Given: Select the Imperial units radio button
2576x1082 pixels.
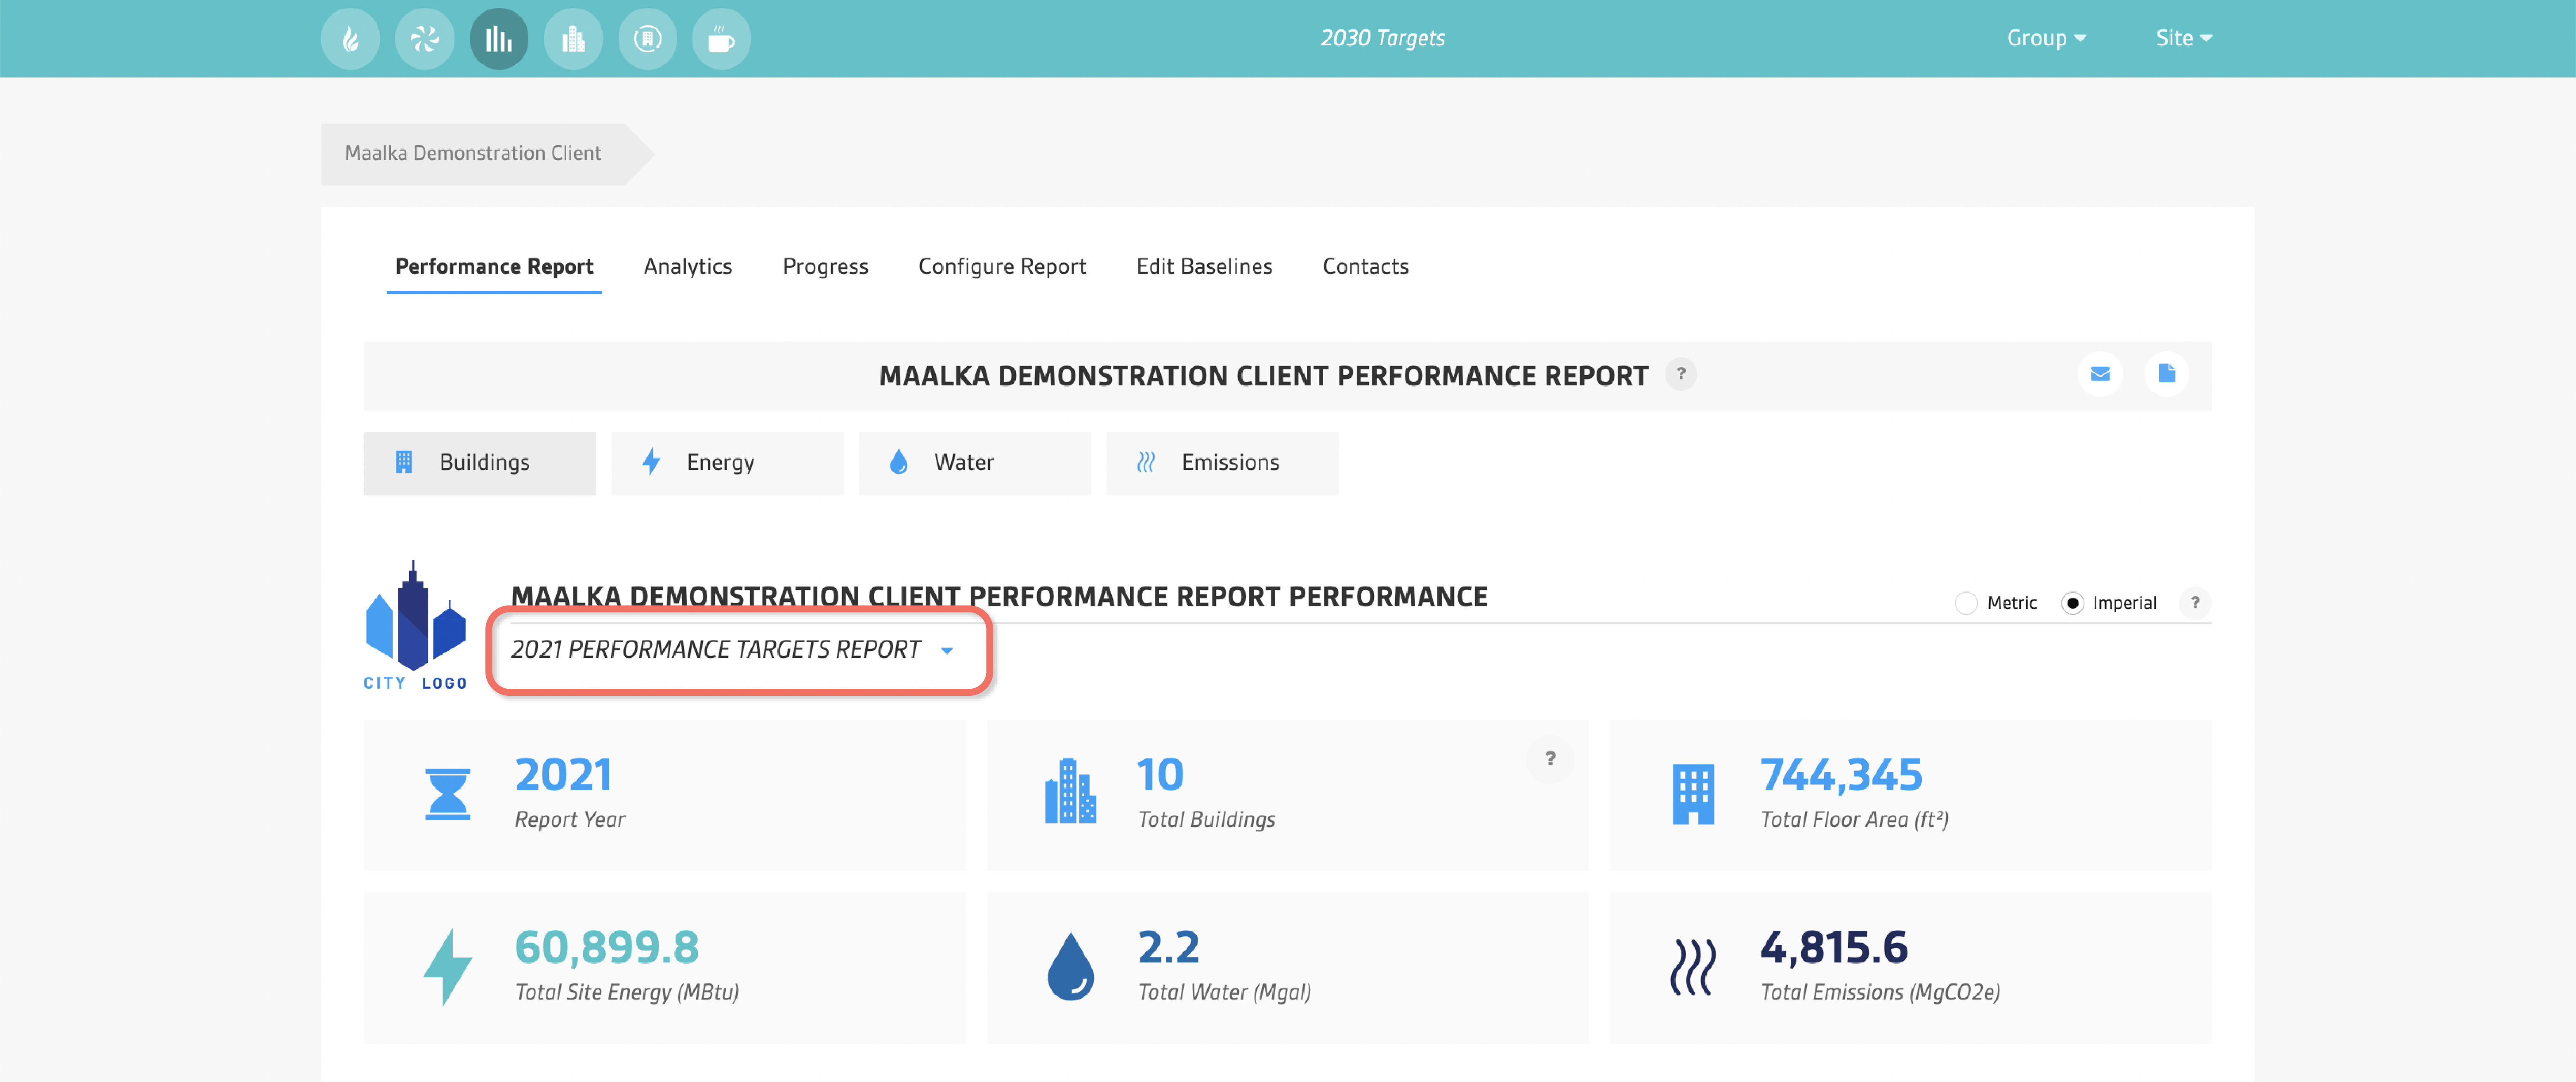Looking at the screenshot, I should (x=2072, y=603).
